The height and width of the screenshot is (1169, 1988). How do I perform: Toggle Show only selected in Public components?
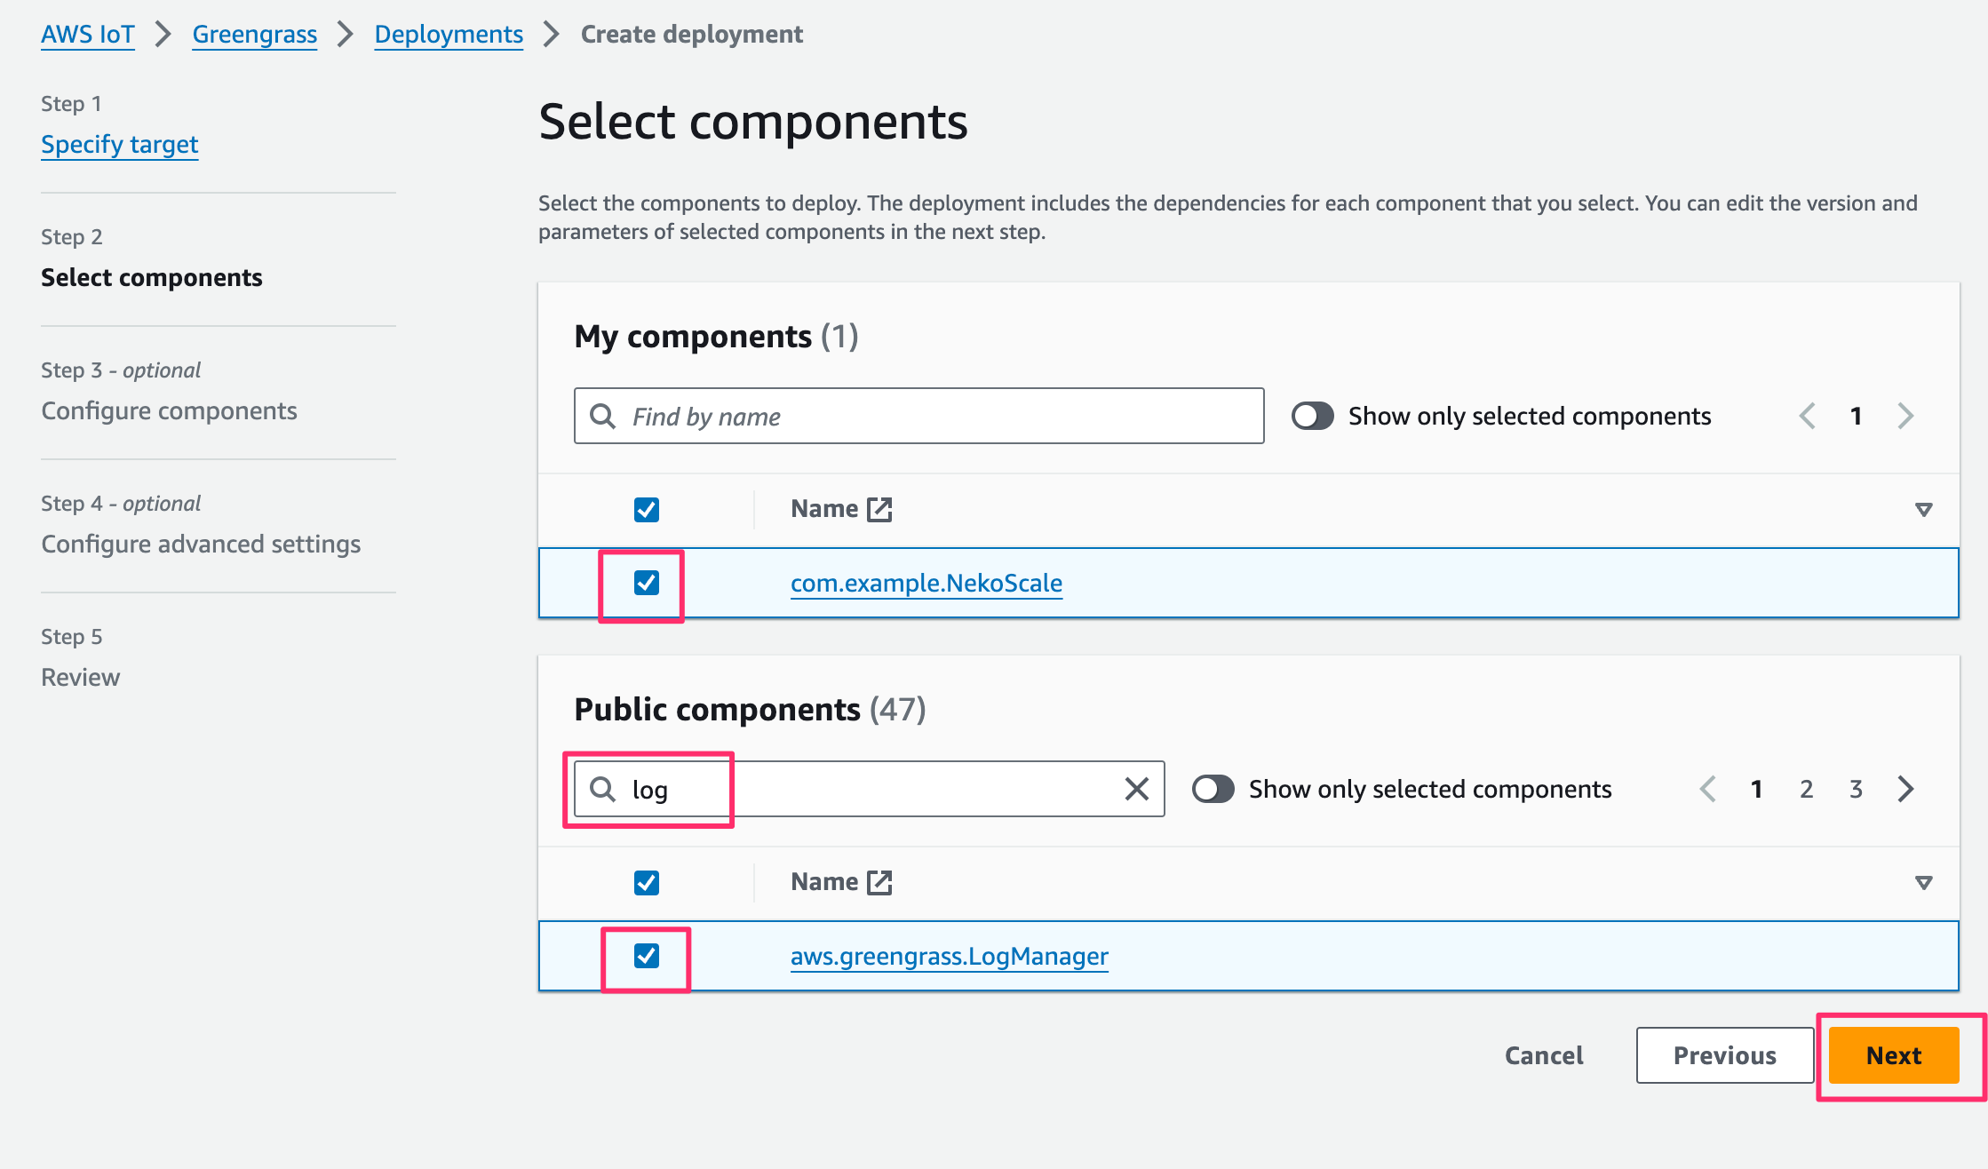[x=1213, y=789]
